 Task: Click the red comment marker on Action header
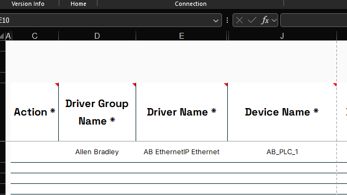pyautogui.click(x=57, y=84)
